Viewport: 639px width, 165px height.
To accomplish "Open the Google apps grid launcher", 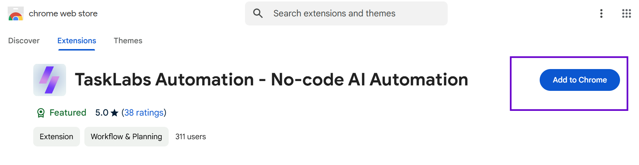I will click(x=626, y=13).
